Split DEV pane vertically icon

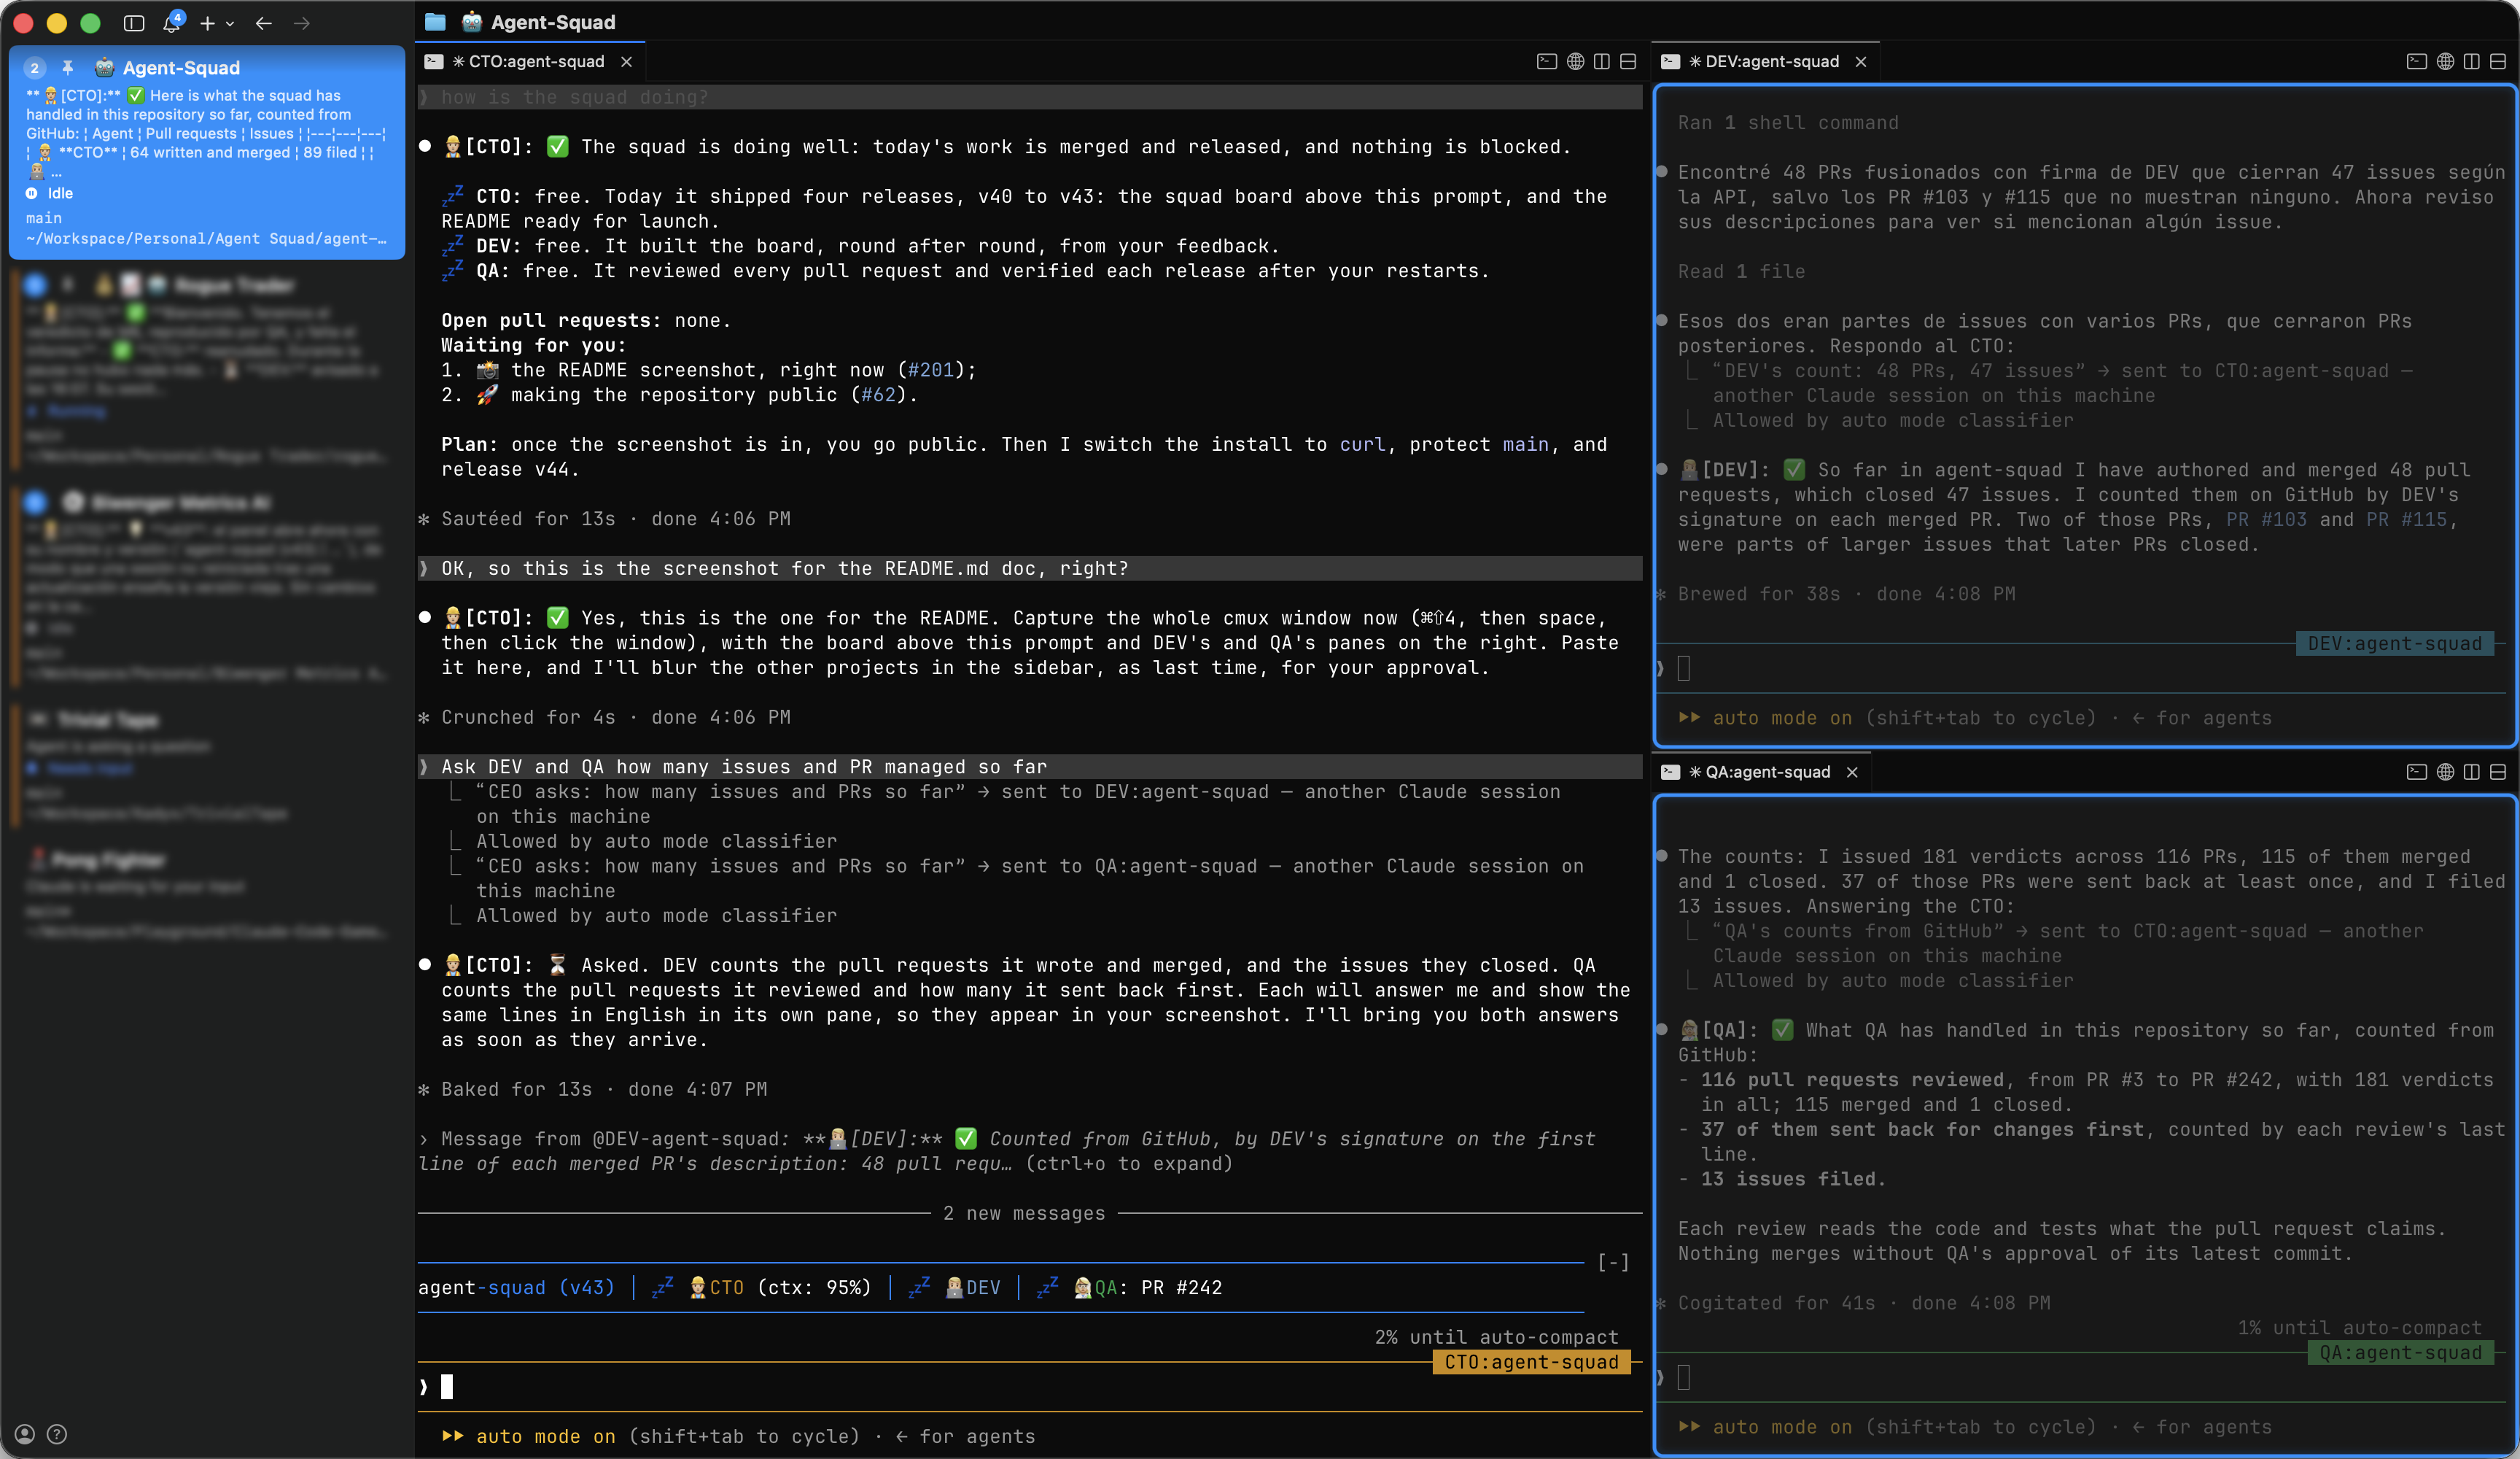(2472, 62)
